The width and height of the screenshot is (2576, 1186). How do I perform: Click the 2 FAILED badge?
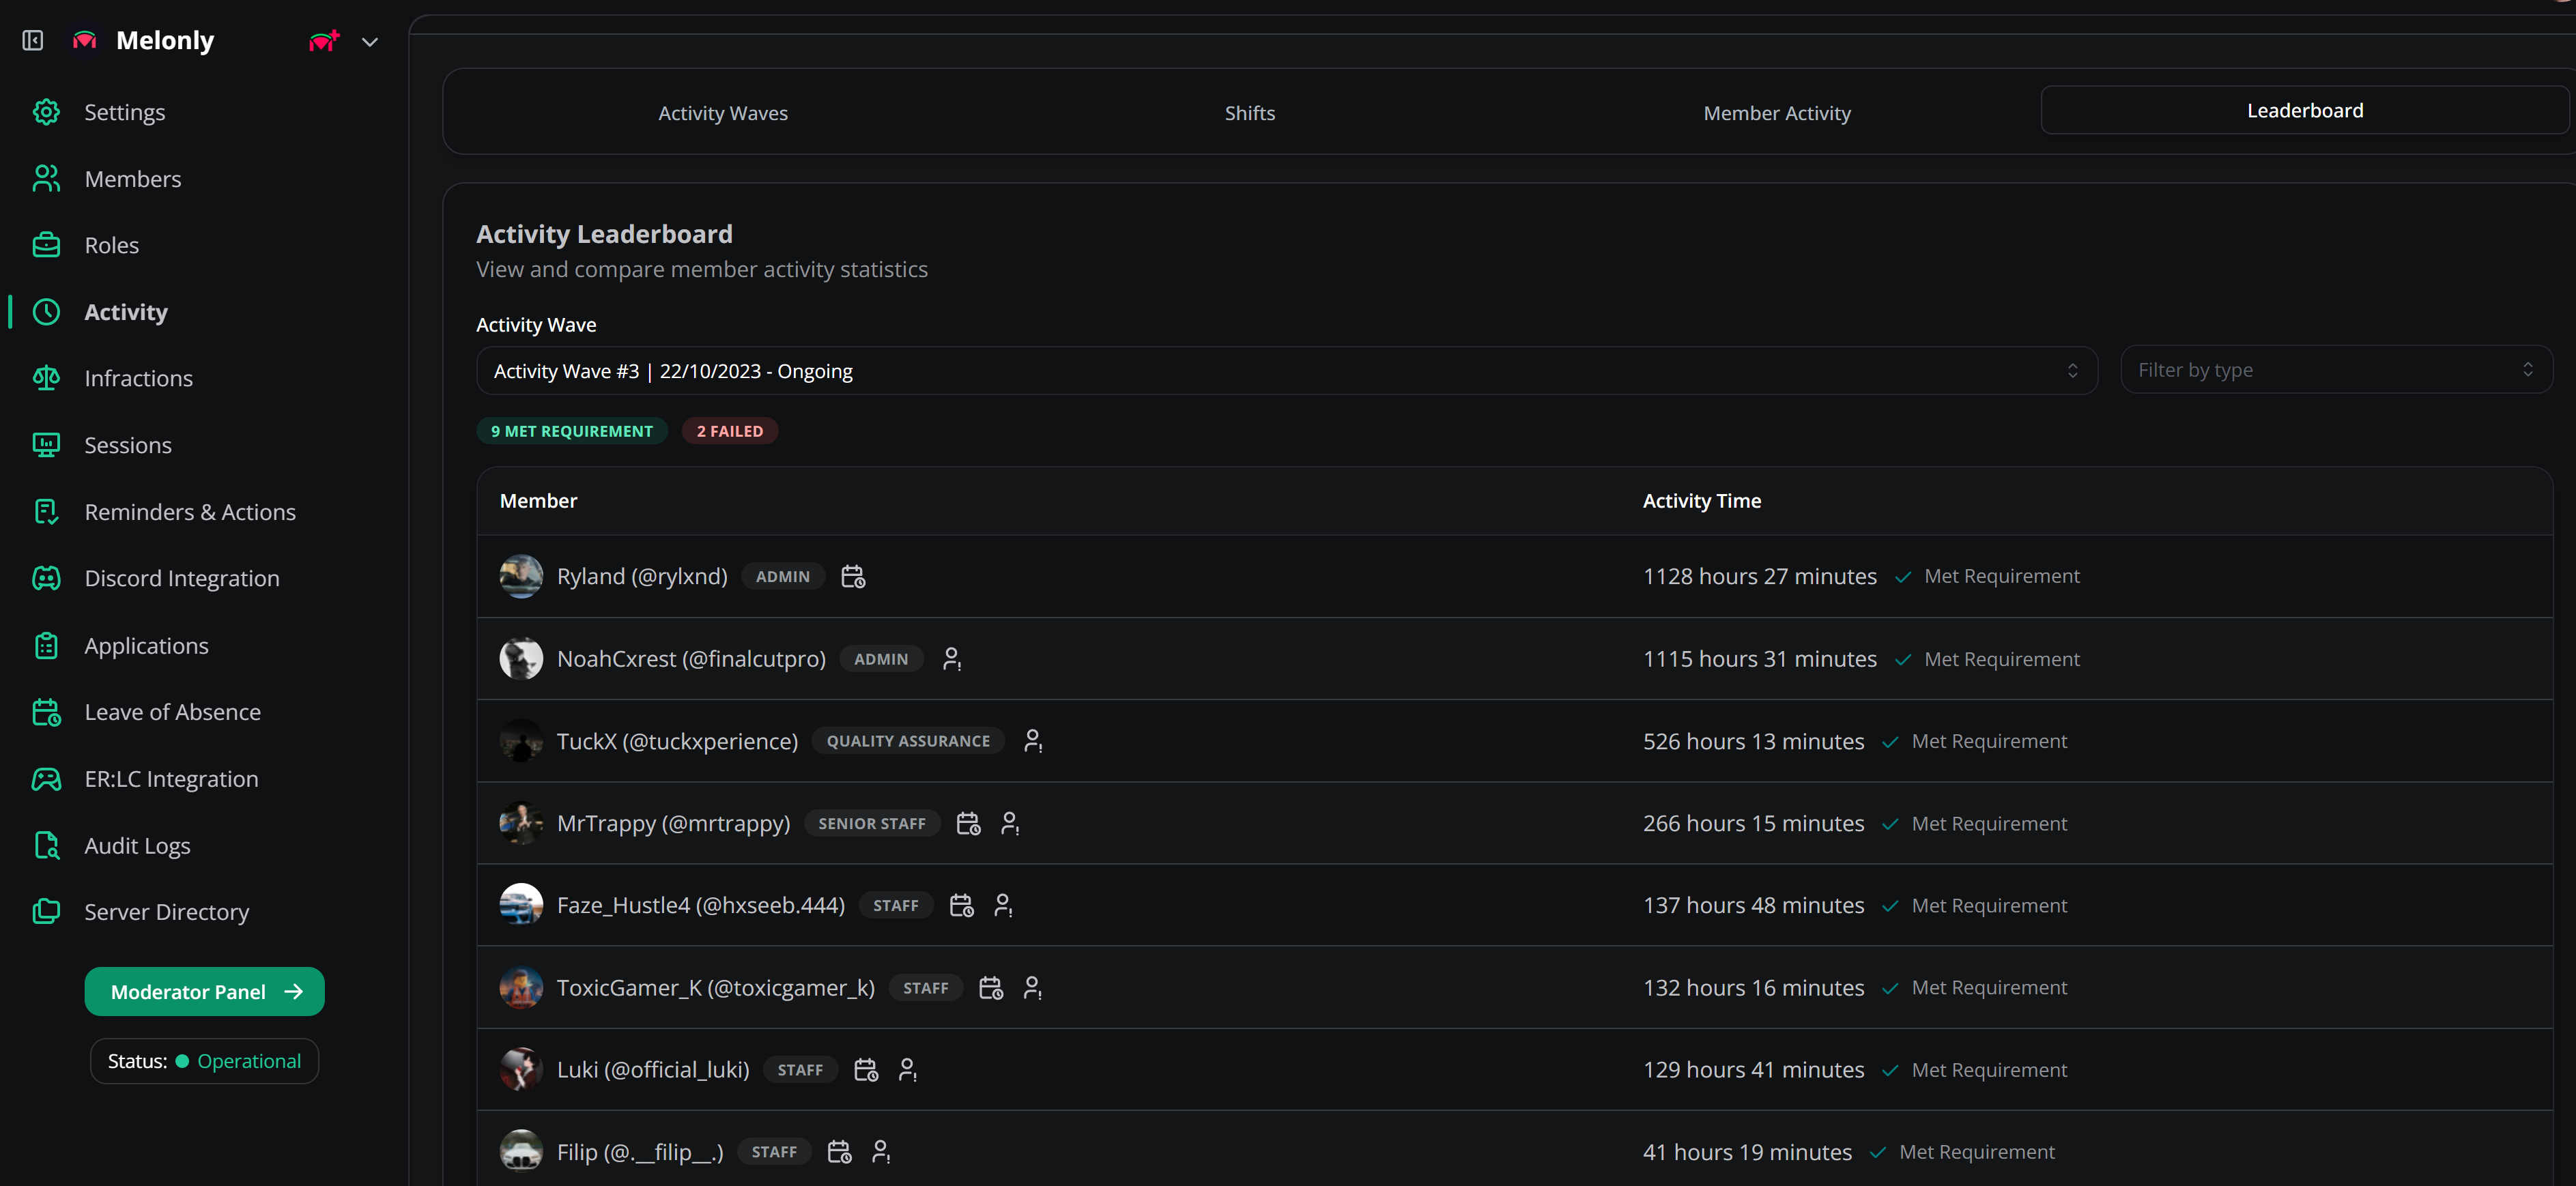729,431
